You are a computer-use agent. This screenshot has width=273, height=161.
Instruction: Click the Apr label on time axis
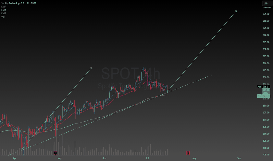click(x=15, y=158)
